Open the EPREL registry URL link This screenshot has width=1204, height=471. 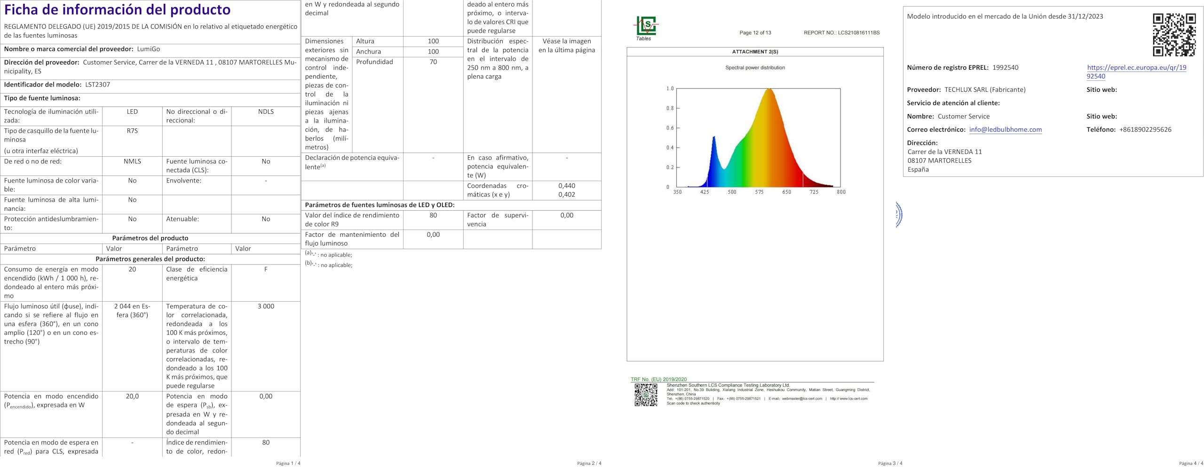click(1136, 72)
